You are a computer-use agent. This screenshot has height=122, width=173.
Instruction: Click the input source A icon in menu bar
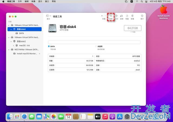(132, 1)
